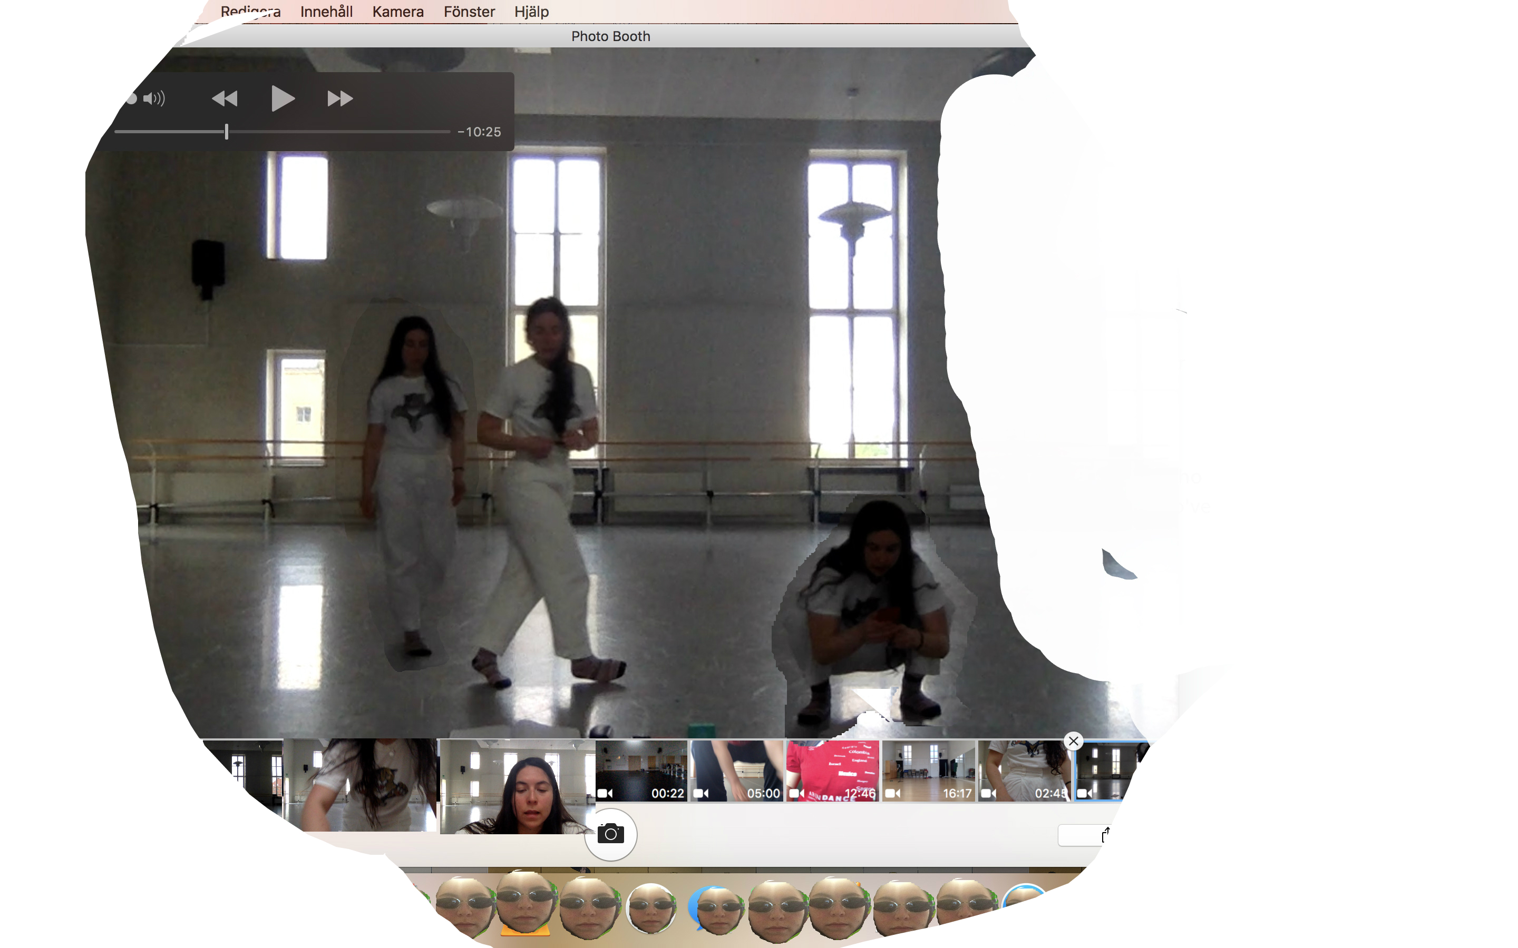The image size is (1518, 948).
Task: Select the 16:17 video thumbnail
Action: [928, 771]
